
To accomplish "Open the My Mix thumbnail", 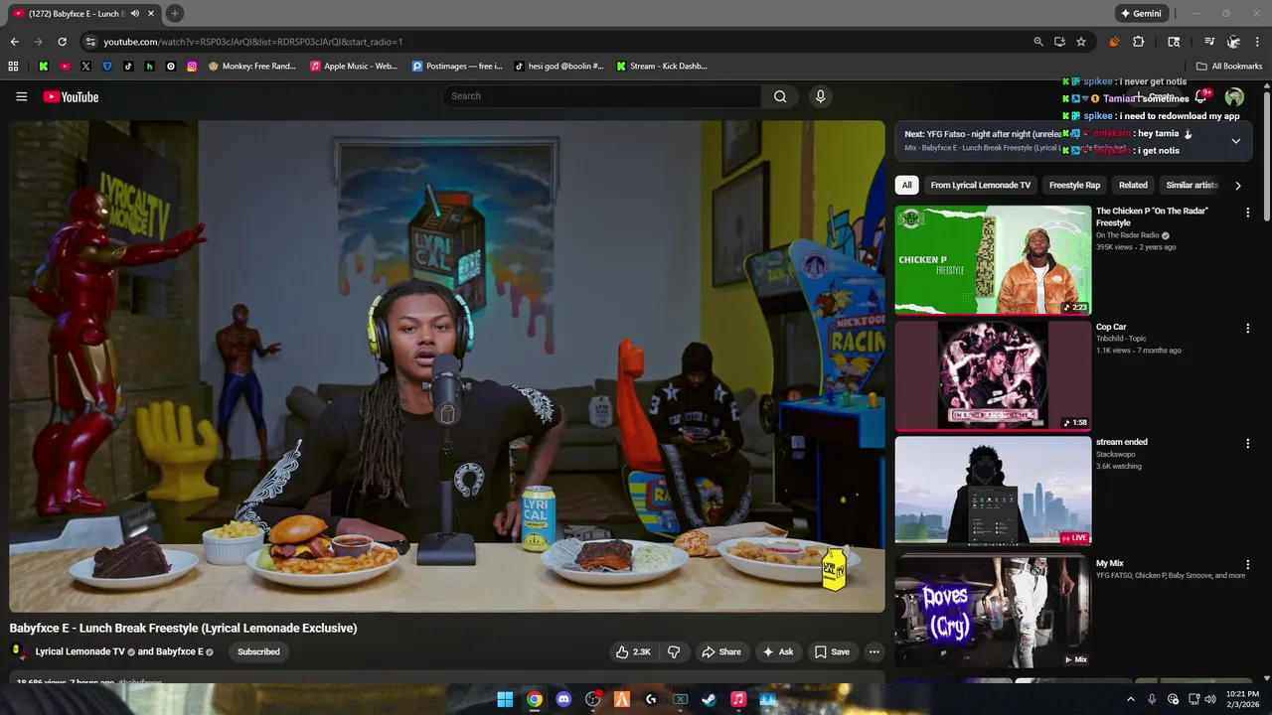I will coord(993,612).
